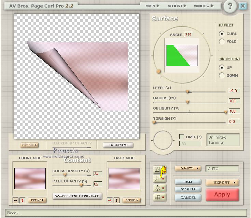Image resolution: width=251 pixels, height=218 pixels.
Task: Click SWAP CONTENT: FRONT / BACK button
Action: [77, 196]
